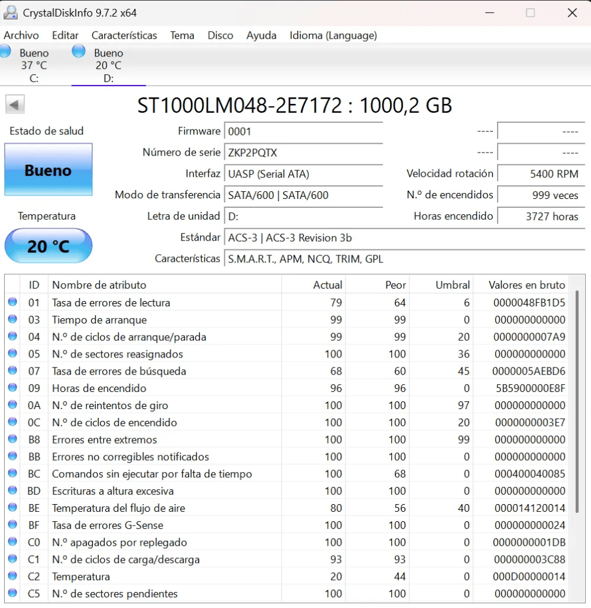Click status orb for Tiempo de arranque

12,319
